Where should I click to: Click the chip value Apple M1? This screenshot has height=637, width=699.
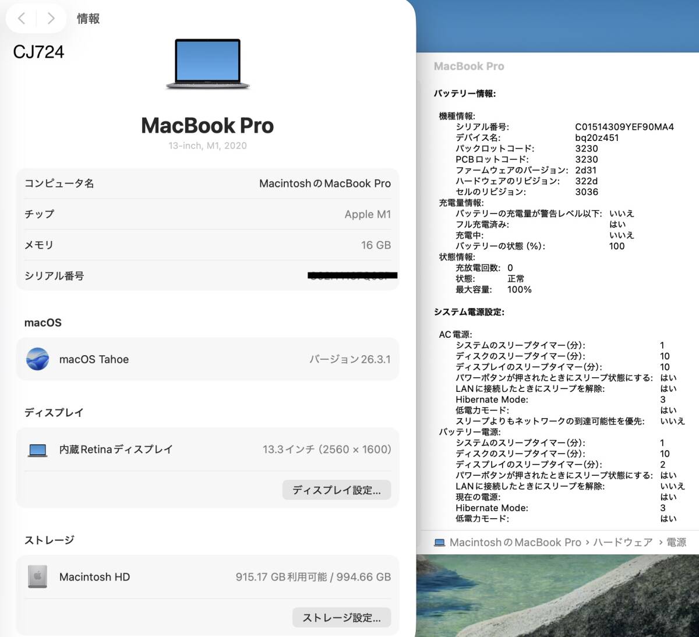click(x=368, y=214)
